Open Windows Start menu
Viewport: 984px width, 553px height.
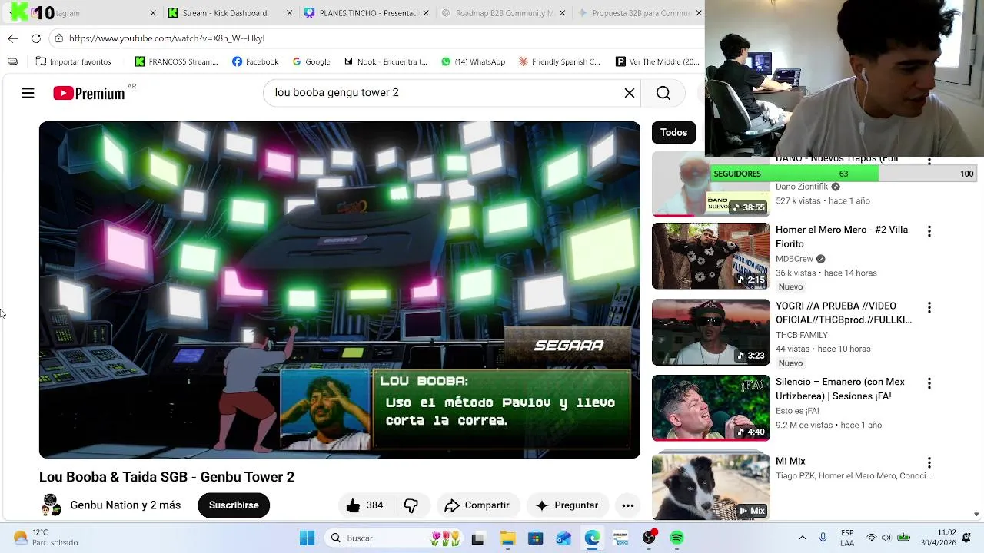click(307, 538)
